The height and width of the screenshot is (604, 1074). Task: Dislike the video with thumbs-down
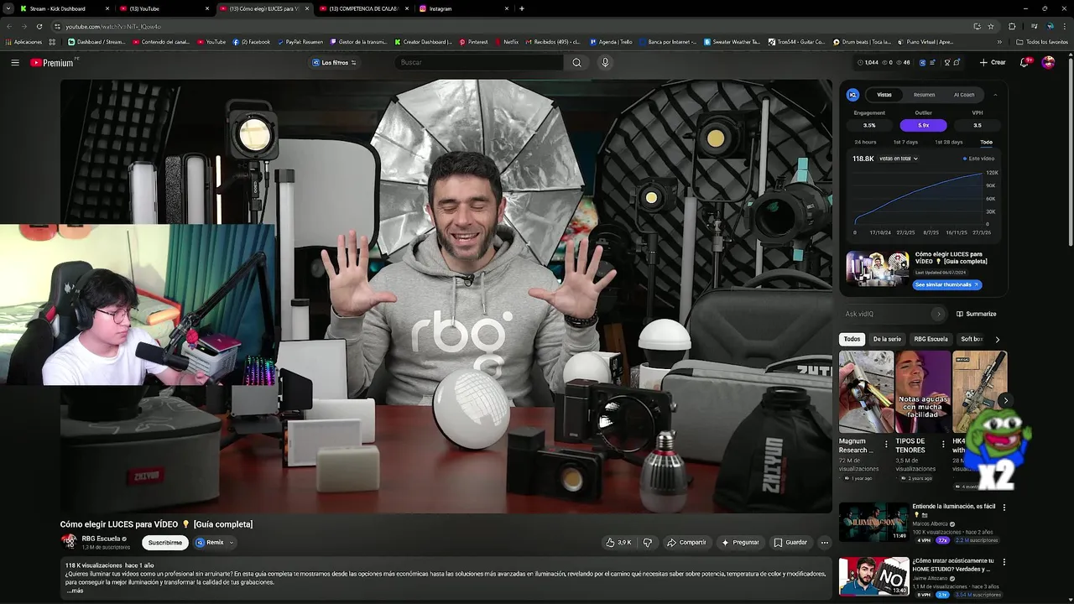click(647, 543)
